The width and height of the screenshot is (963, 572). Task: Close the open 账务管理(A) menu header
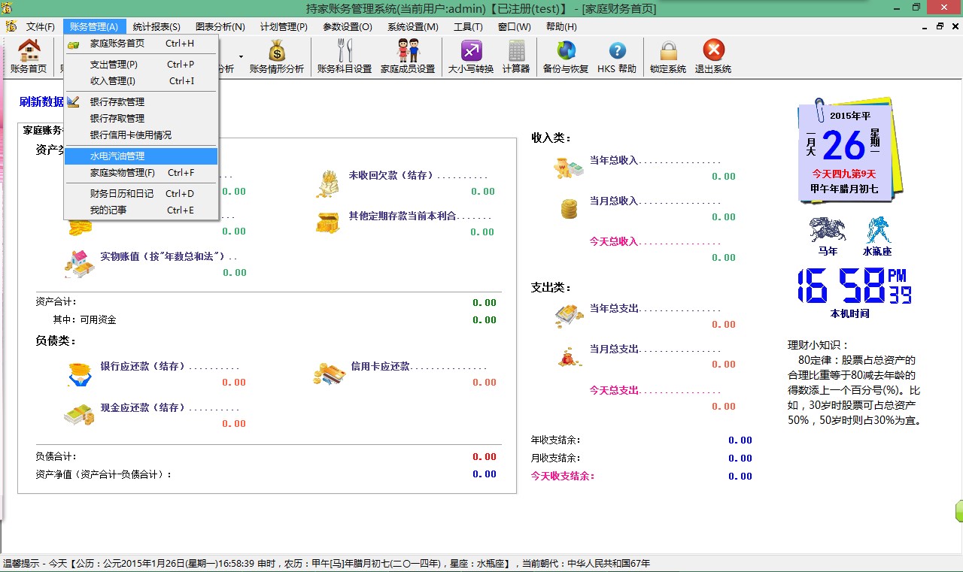click(94, 27)
